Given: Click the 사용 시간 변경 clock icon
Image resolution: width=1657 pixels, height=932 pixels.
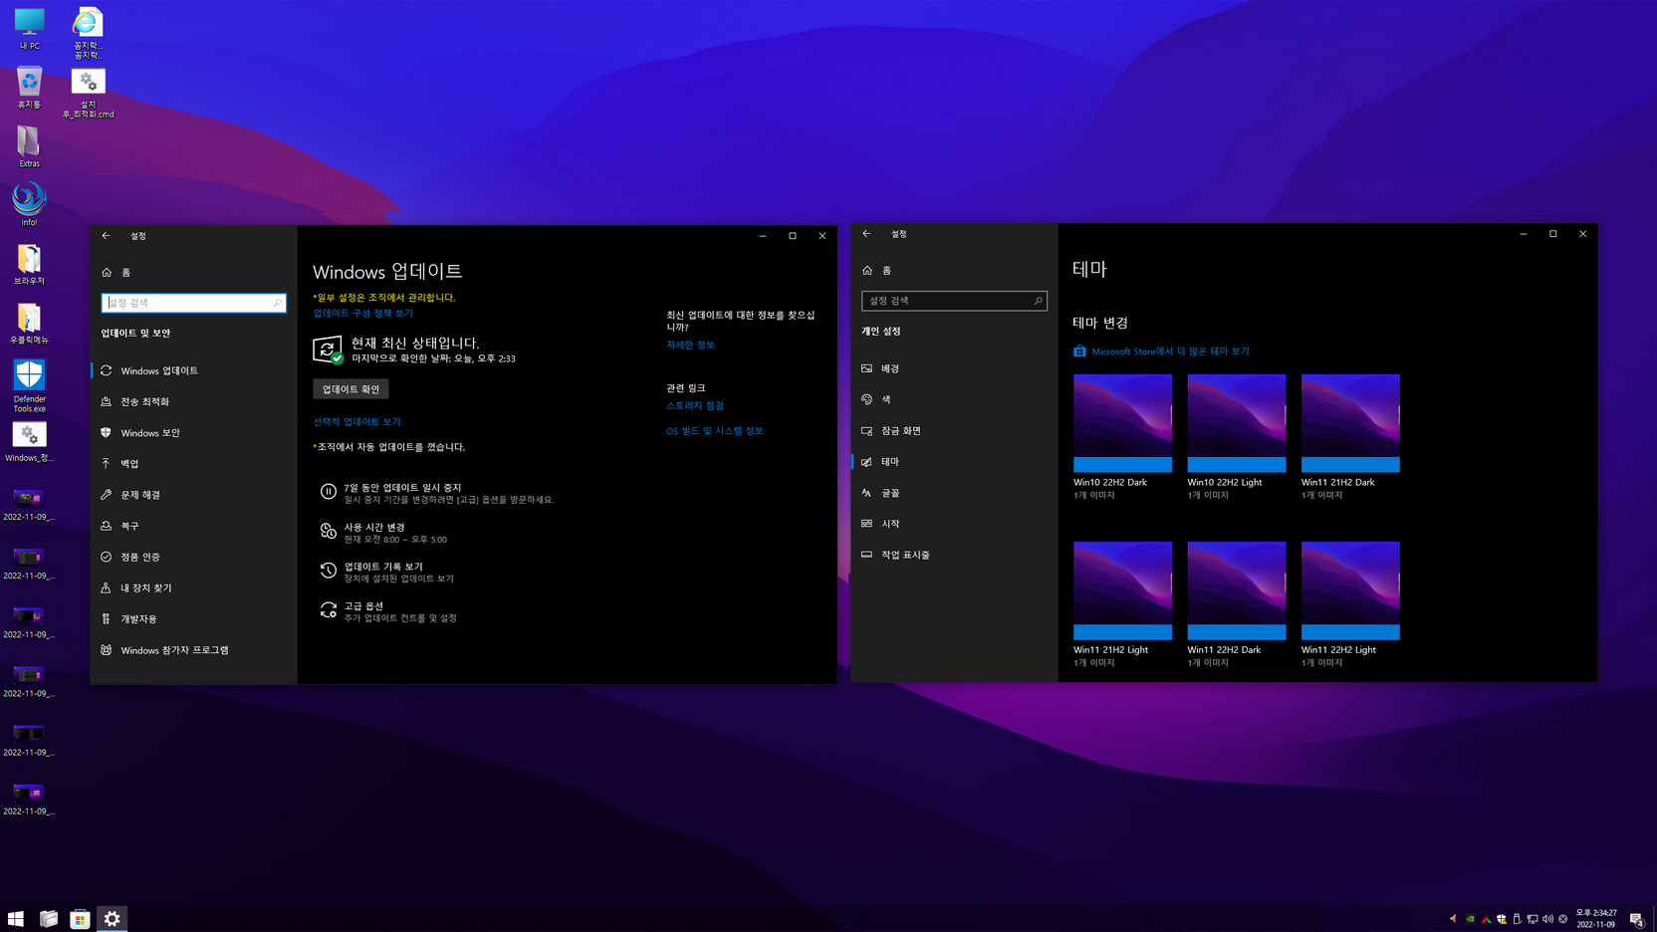Looking at the screenshot, I should tap(328, 532).
